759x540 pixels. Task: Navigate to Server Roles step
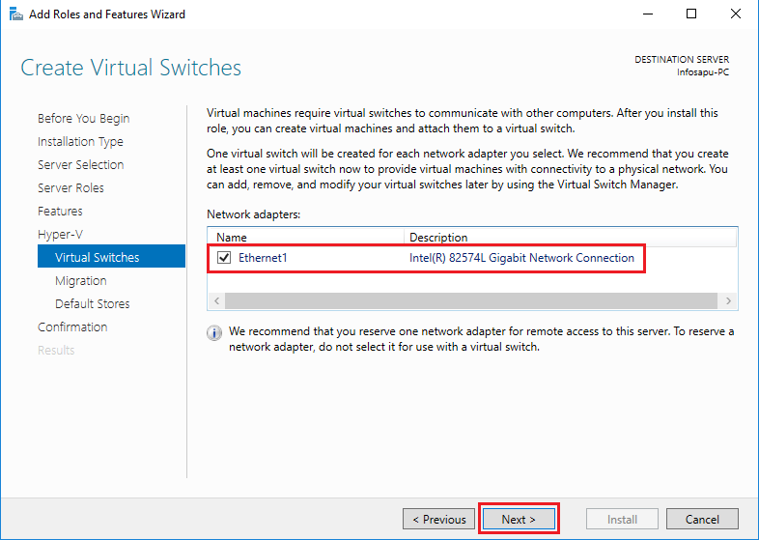pos(70,188)
